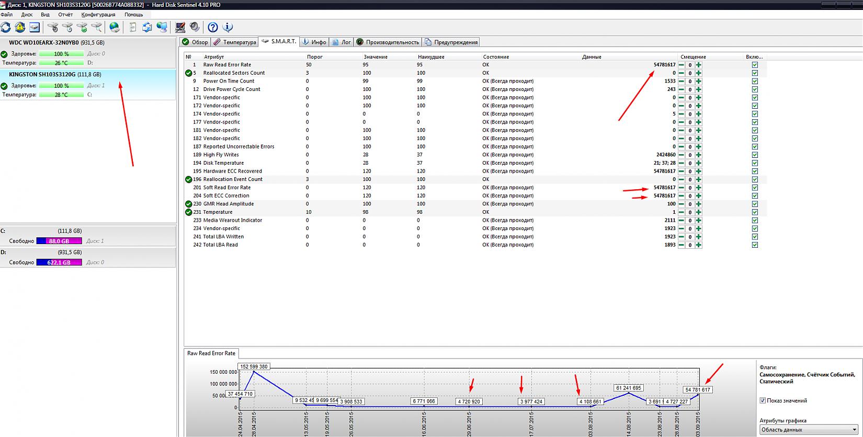Click the blue refresh arrows toolbar icon

tap(6, 27)
